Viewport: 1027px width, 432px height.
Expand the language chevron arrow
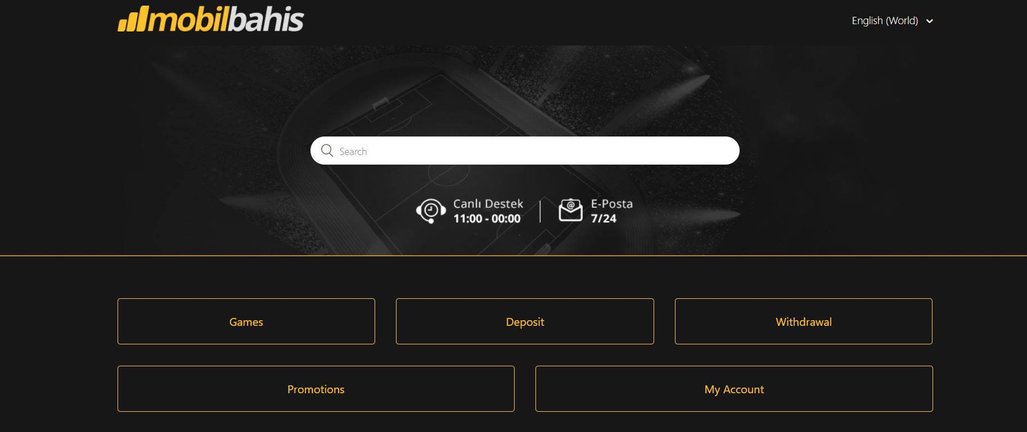click(930, 21)
